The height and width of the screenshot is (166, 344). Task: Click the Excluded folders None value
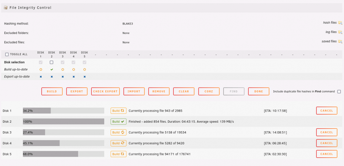tap(126, 33)
